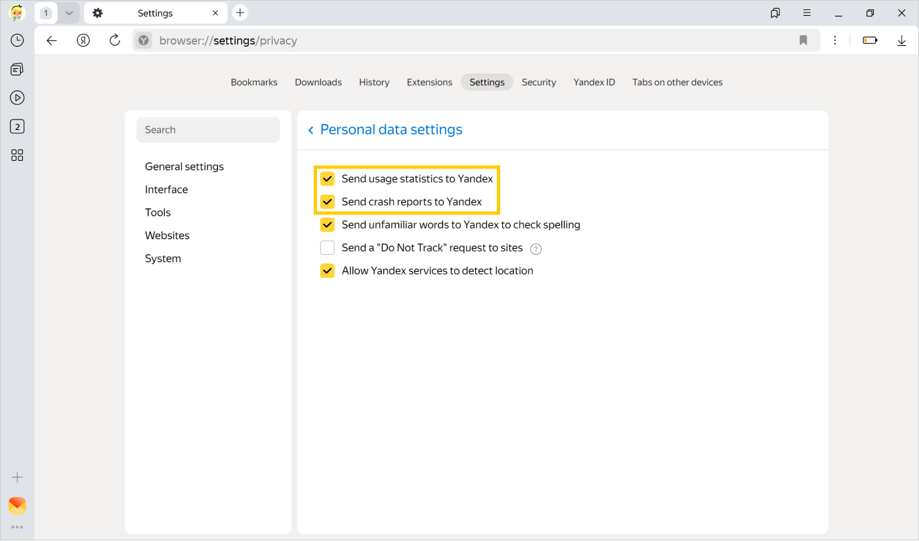The image size is (919, 541).
Task: Uncheck Send usage statistics to Yandex
Action: pyautogui.click(x=327, y=179)
